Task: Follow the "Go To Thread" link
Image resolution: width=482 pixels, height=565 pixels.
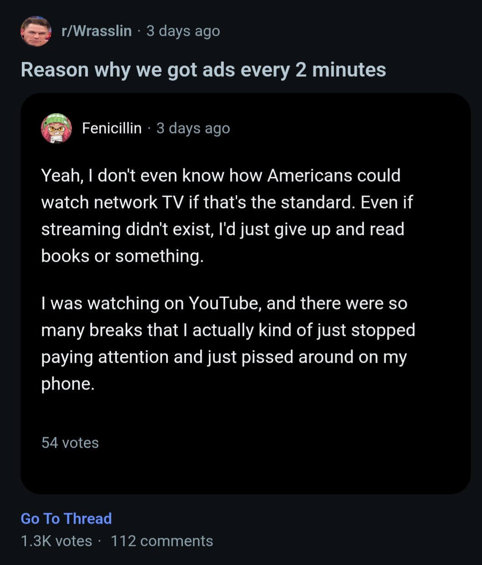Action: tap(66, 519)
